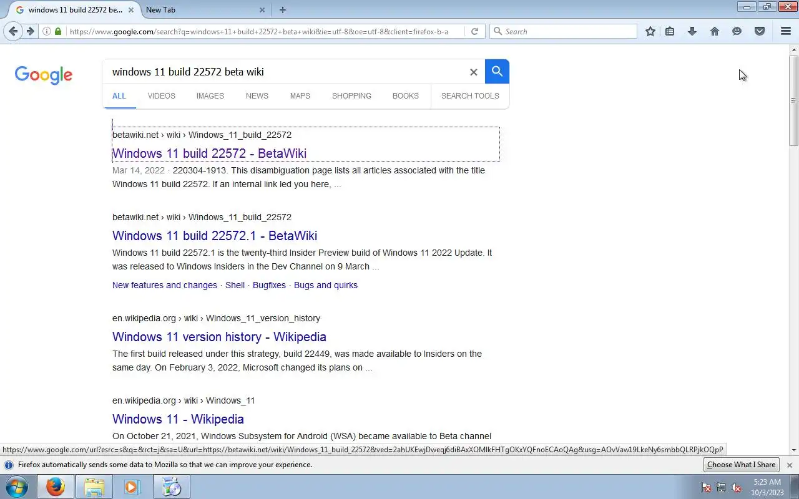Click en.wikipedia.org › wiki › Windows_11_version_history breadcrumb
Image resolution: width=799 pixels, height=499 pixels.
coord(216,318)
